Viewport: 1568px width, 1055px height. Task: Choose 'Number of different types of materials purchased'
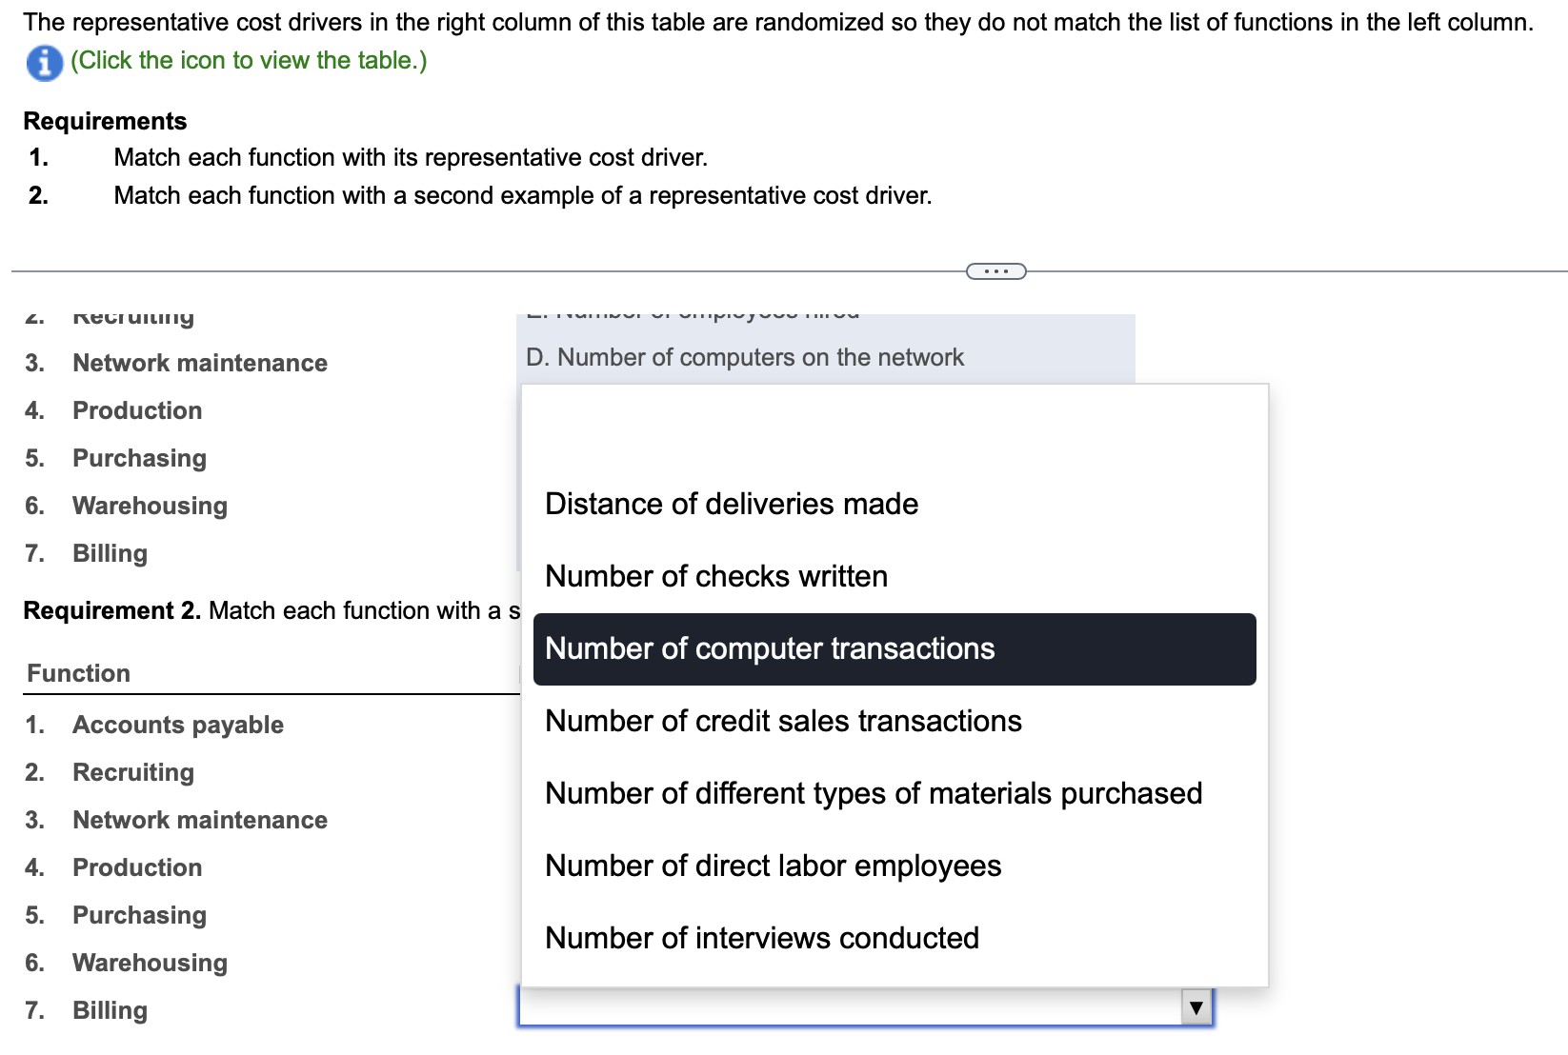tap(873, 793)
